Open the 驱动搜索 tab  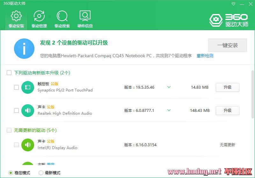point(62,19)
